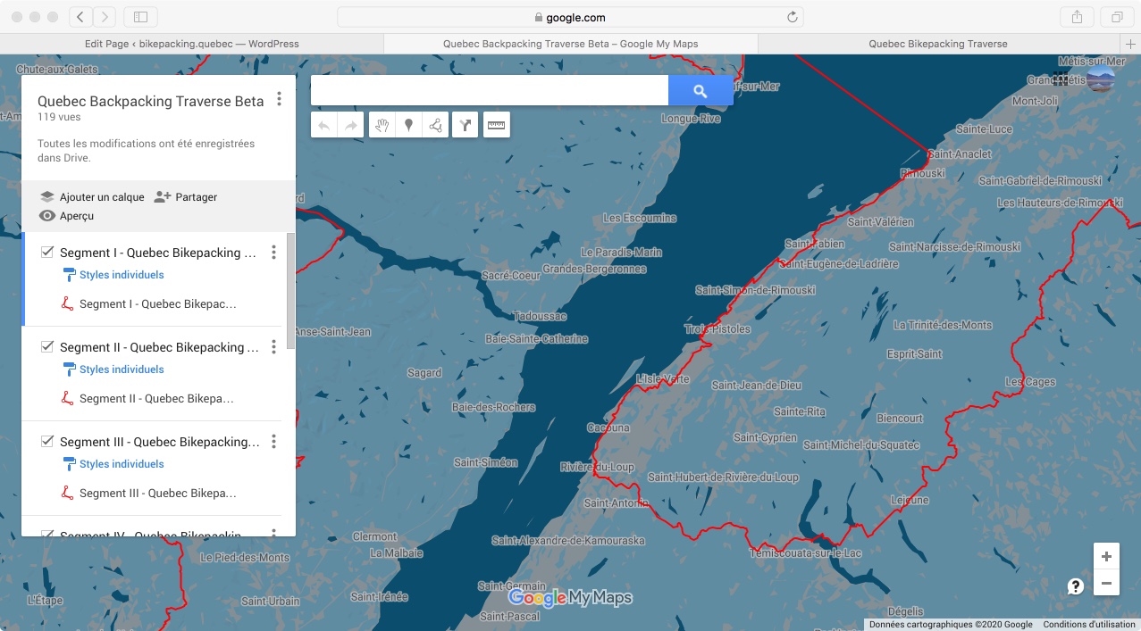Select feature Segment I - Quebec Bikepac...

[x=158, y=303]
